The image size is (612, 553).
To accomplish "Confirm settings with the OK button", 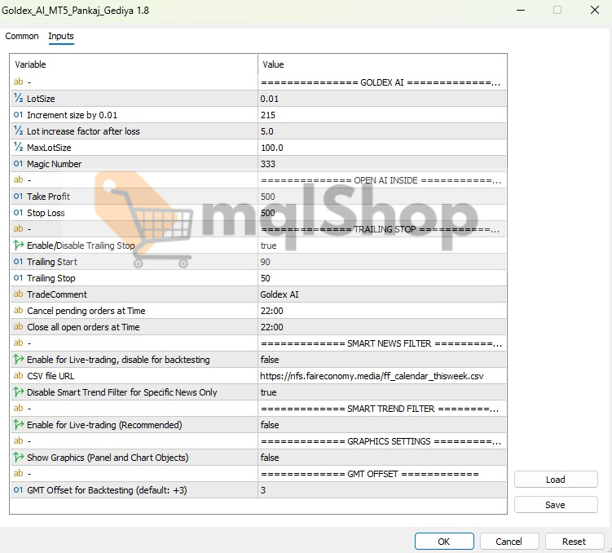I will (x=444, y=541).
